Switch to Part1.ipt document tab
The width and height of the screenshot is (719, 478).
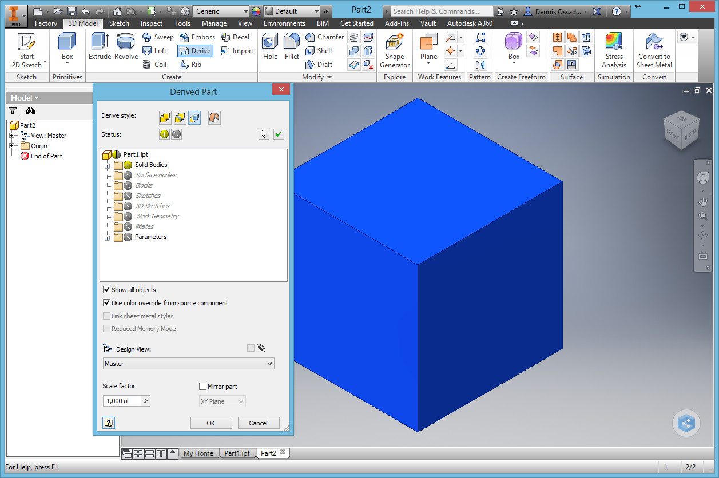[237, 453]
